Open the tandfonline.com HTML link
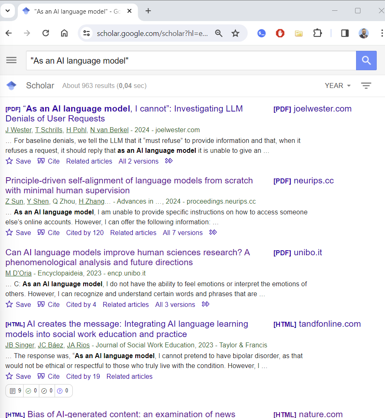Viewport: 385px width, 418px height. pos(317,324)
